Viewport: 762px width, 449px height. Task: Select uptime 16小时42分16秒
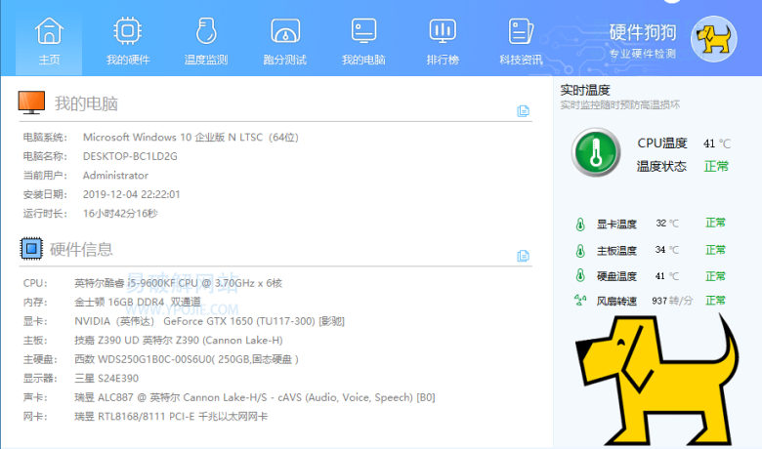[x=120, y=214]
